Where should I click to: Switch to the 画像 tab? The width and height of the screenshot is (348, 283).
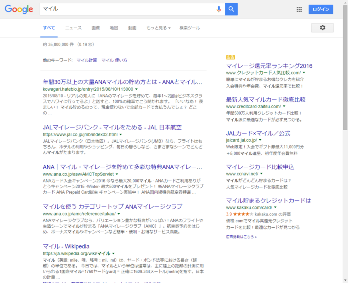(x=96, y=28)
